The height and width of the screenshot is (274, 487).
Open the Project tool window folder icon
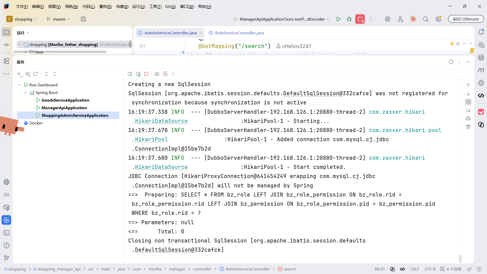[7, 32]
